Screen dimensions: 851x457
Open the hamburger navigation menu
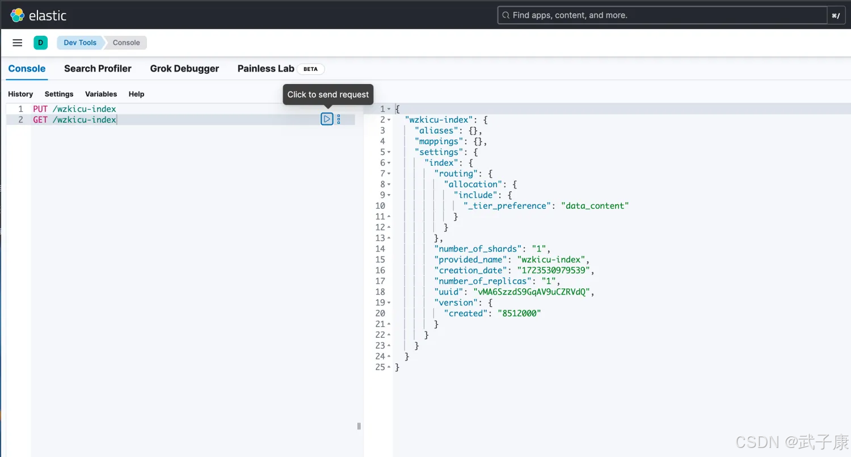(18, 43)
